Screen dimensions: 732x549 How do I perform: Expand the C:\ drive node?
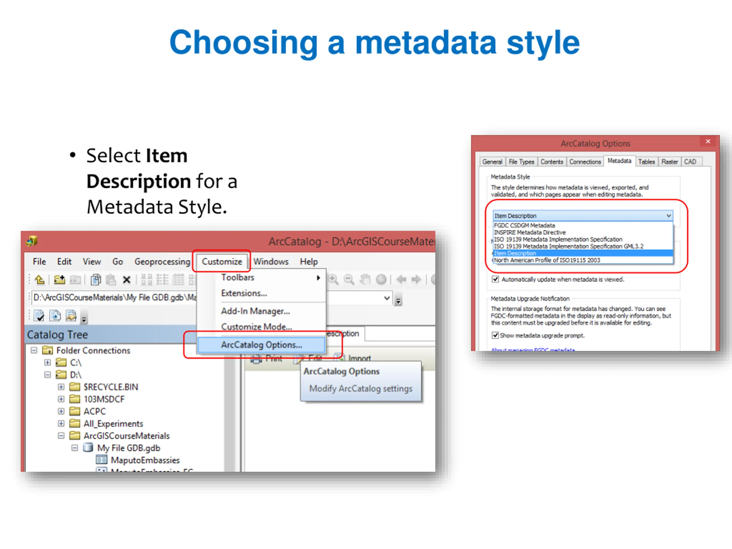click(48, 362)
